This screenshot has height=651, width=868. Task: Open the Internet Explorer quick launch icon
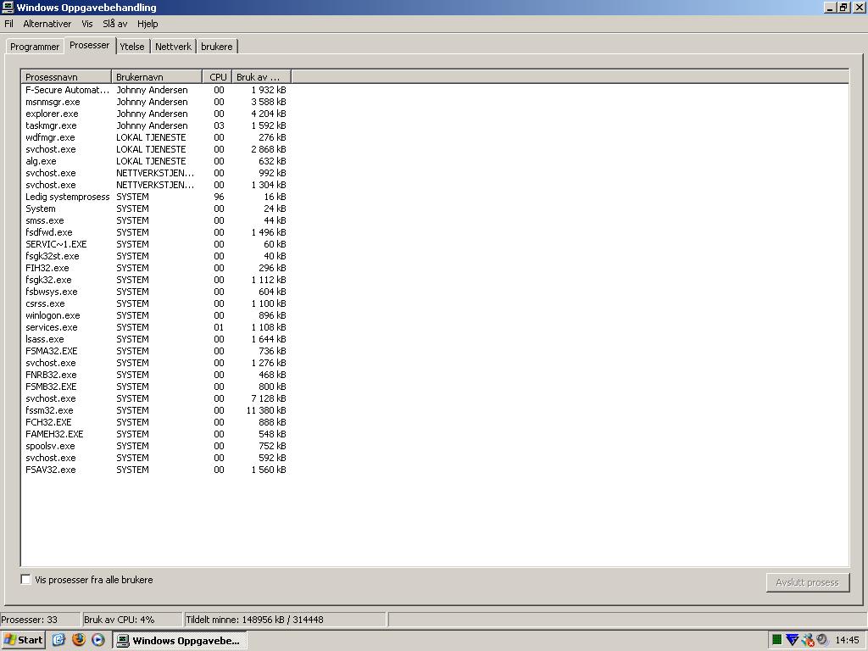point(58,640)
